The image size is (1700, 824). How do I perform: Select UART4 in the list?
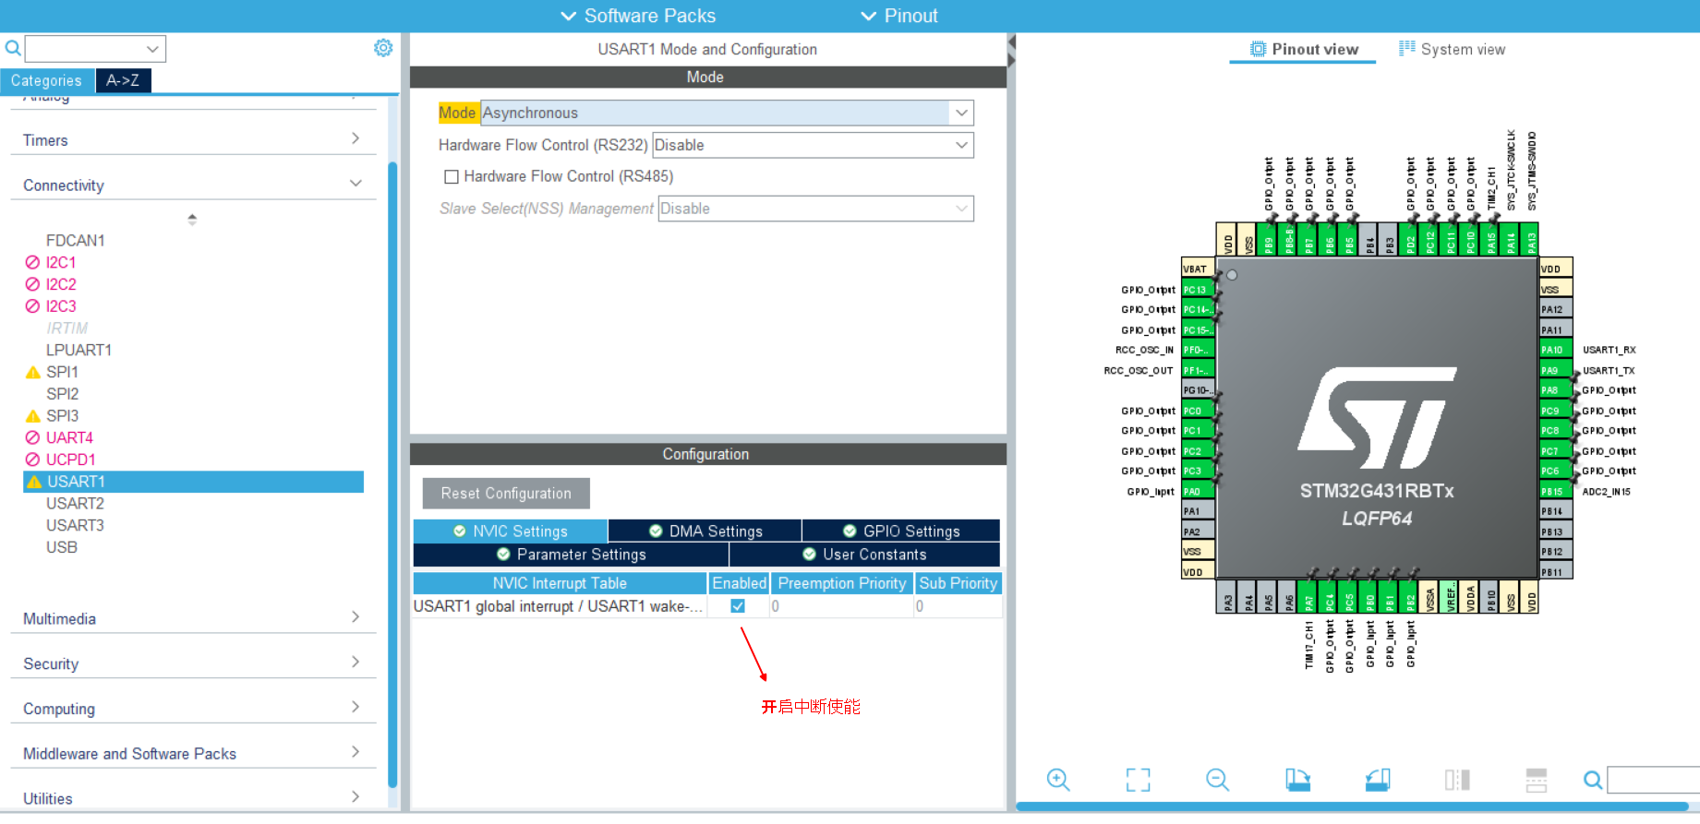point(69,437)
